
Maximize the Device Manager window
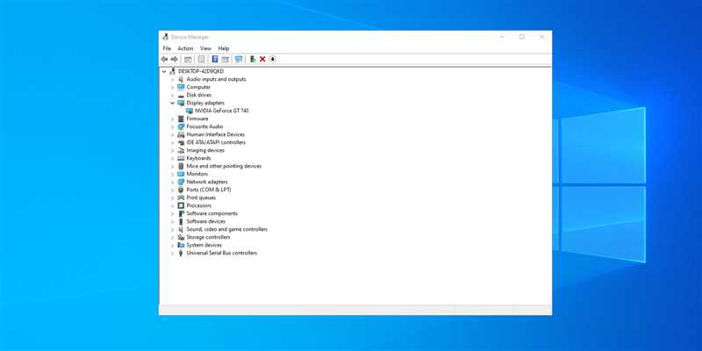(521, 37)
